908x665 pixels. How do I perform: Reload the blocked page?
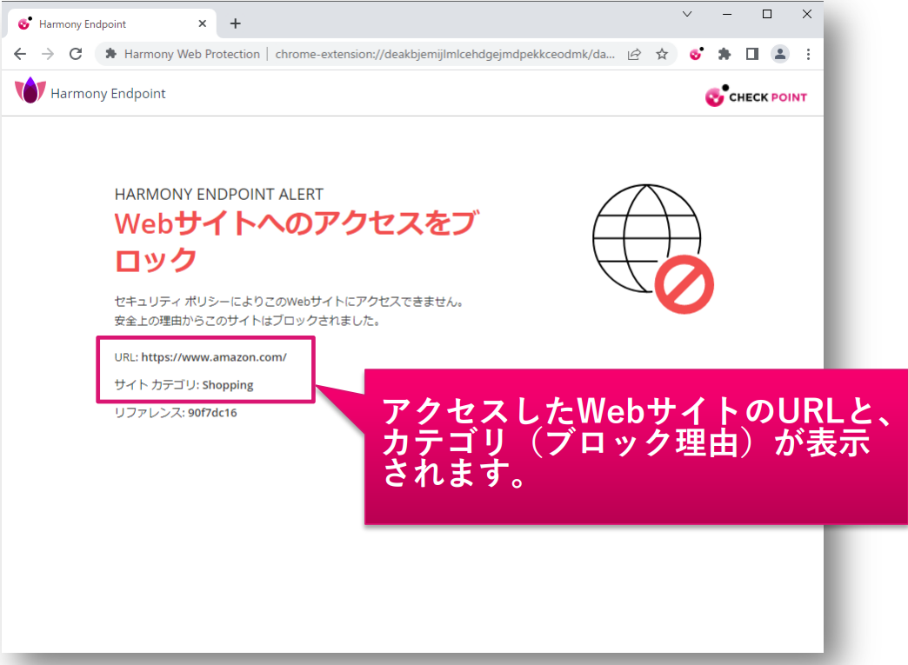coord(76,55)
